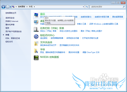Click 更改桌面背景 link
The width and height of the screenshot is (127, 92).
point(118,17)
